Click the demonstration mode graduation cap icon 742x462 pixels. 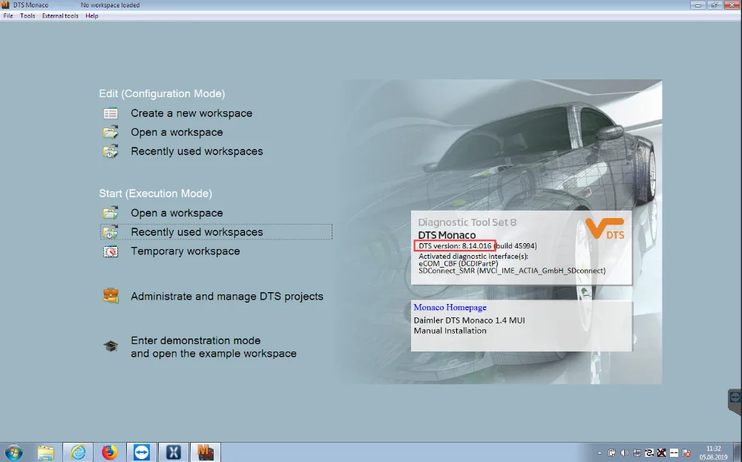pyautogui.click(x=111, y=346)
